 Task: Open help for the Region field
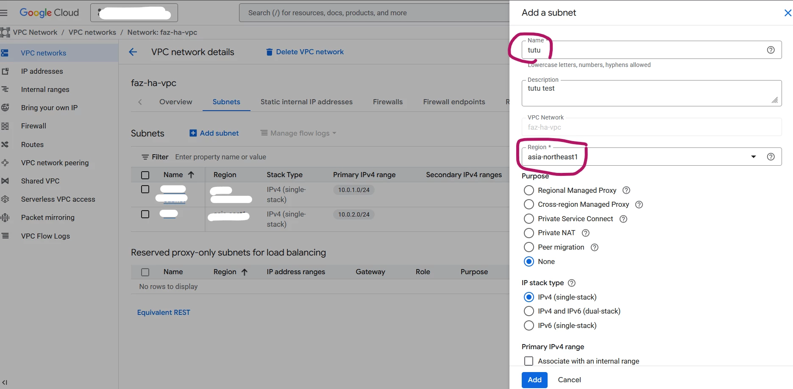pyautogui.click(x=771, y=157)
